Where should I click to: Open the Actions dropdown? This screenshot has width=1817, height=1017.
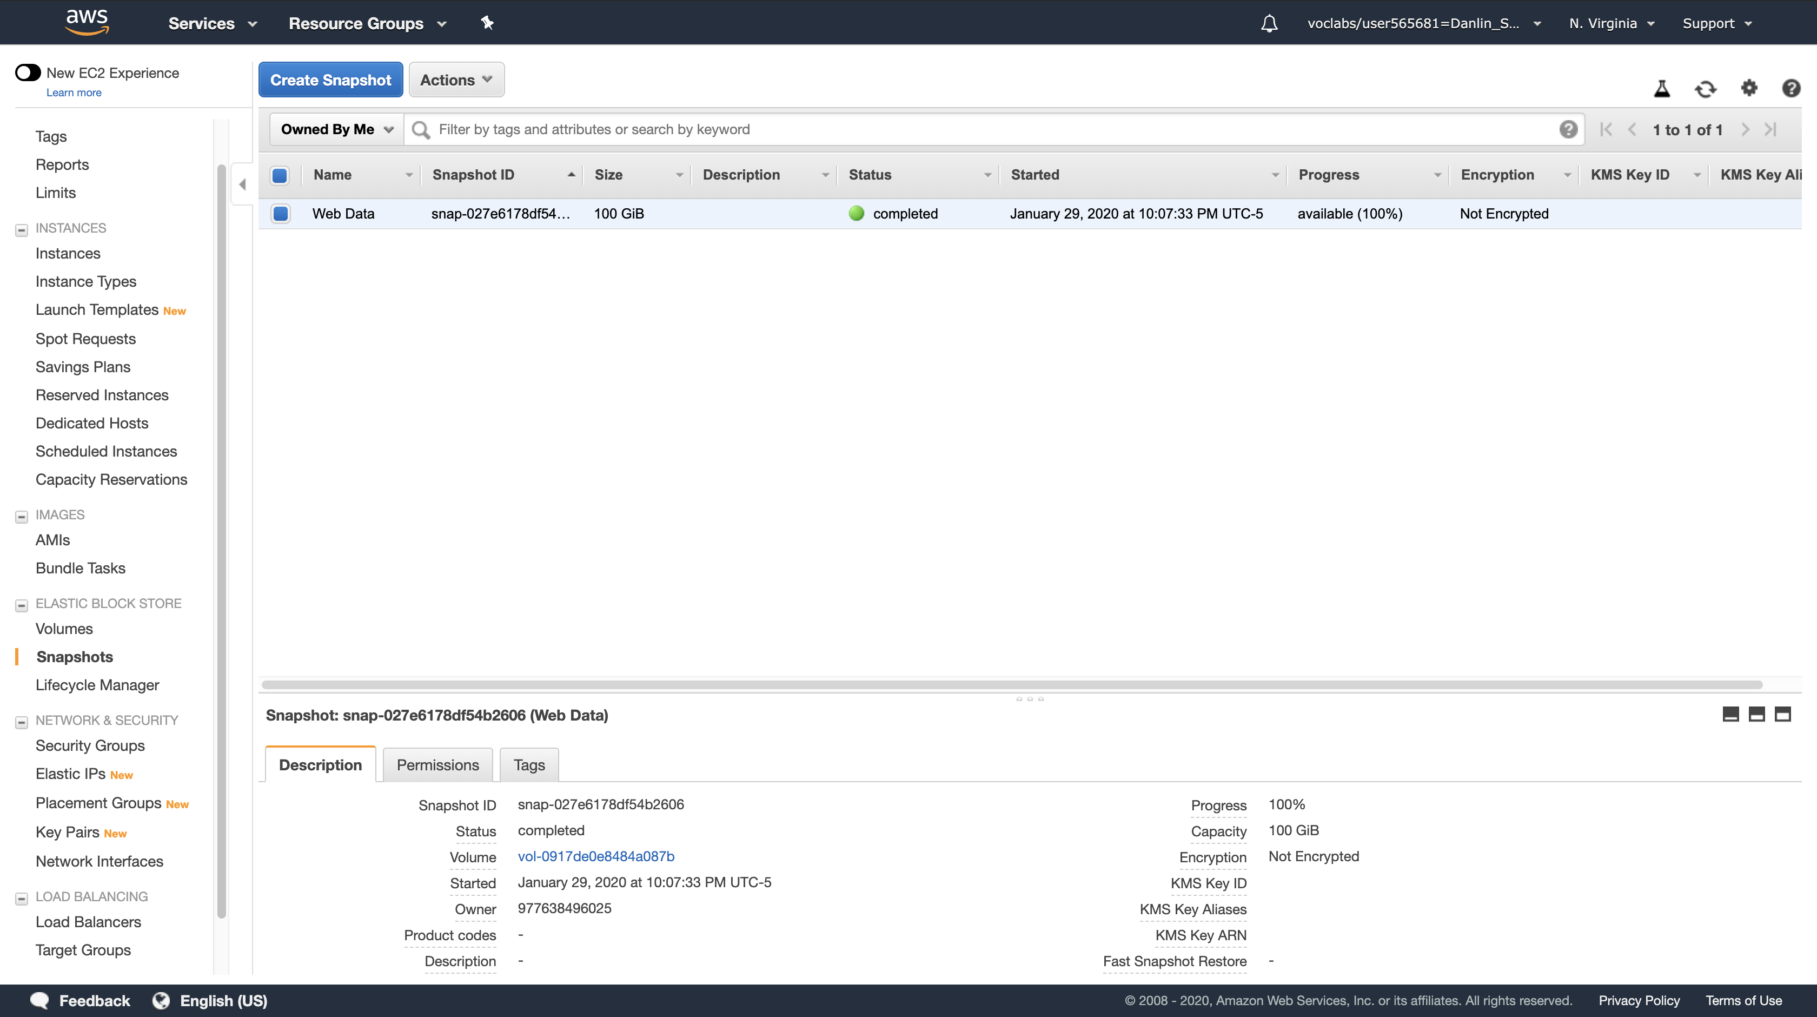coord(456,80)
